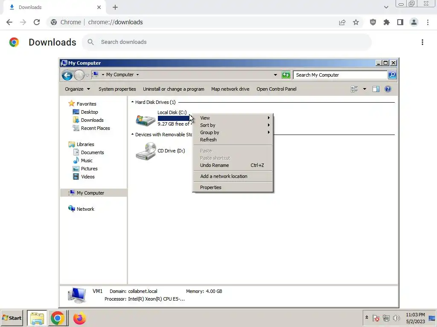
Task: Click Map network drive
Action: click(x=230, y=89)
